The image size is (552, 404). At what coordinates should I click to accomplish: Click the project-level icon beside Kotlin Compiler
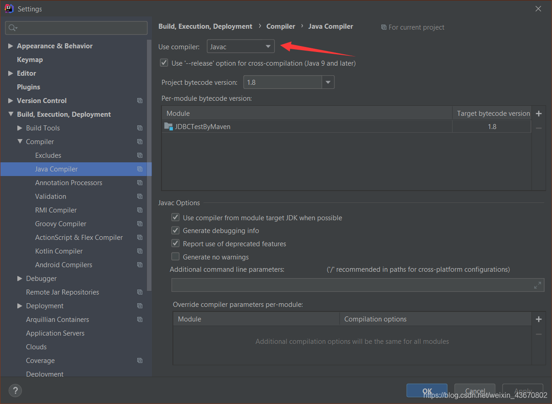click(x=140, y=251)
